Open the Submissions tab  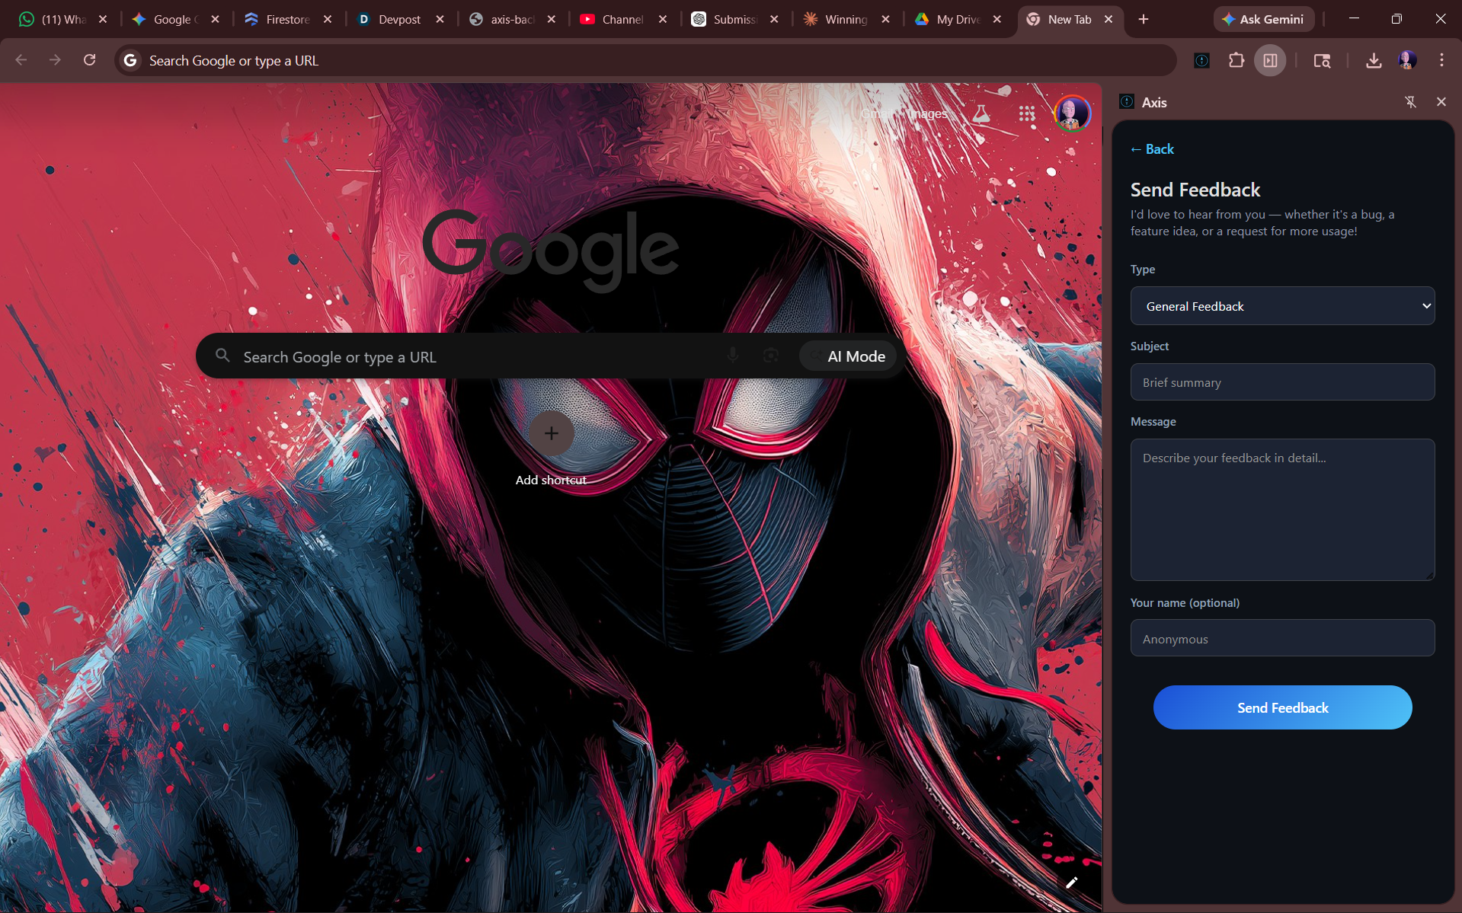[x=734, y=19]
